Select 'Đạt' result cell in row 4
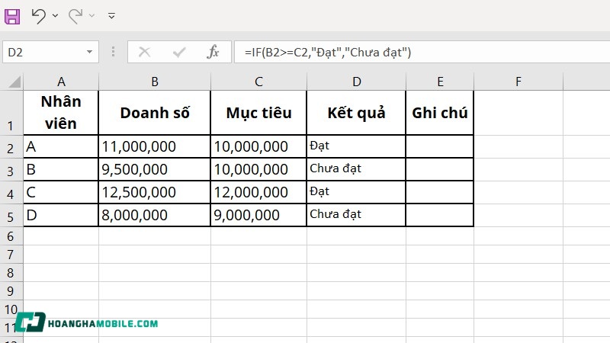Image resolution: width=610 pixels, height=343 pixels. (x=356, y=193)
